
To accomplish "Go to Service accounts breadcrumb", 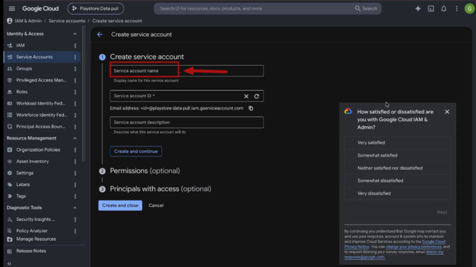I will click(67, 21).
